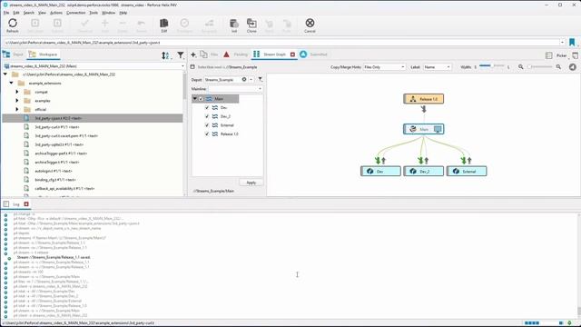Screen dimensions: 581x327
Task: Toggle the Main stream checkbox
Action: click(202, 99)
